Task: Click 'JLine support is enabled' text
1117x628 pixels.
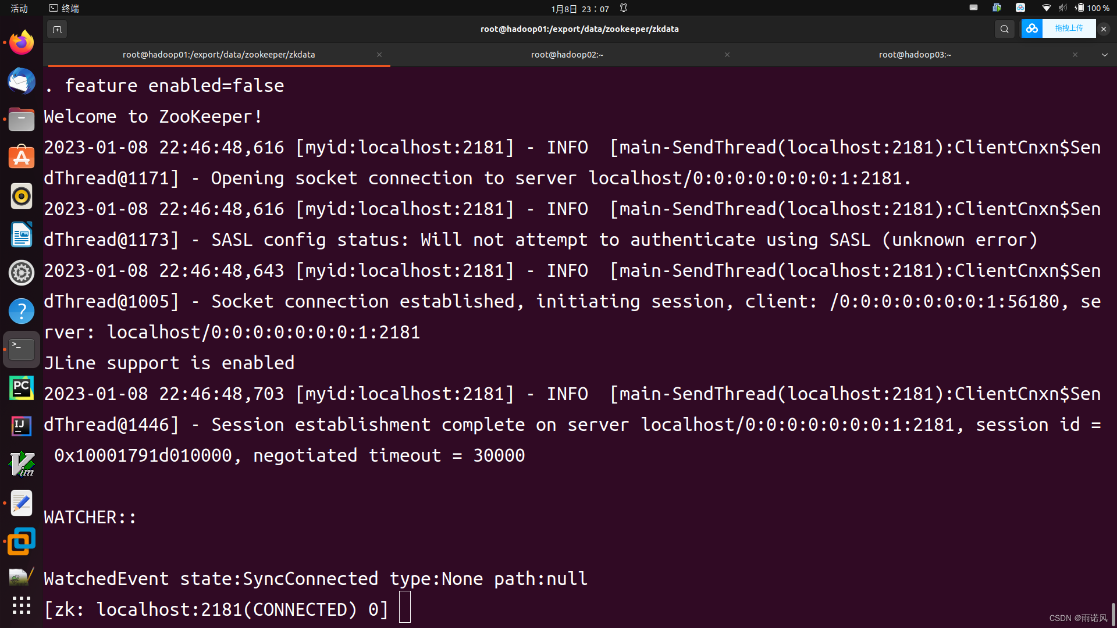Action: (169, 363)
